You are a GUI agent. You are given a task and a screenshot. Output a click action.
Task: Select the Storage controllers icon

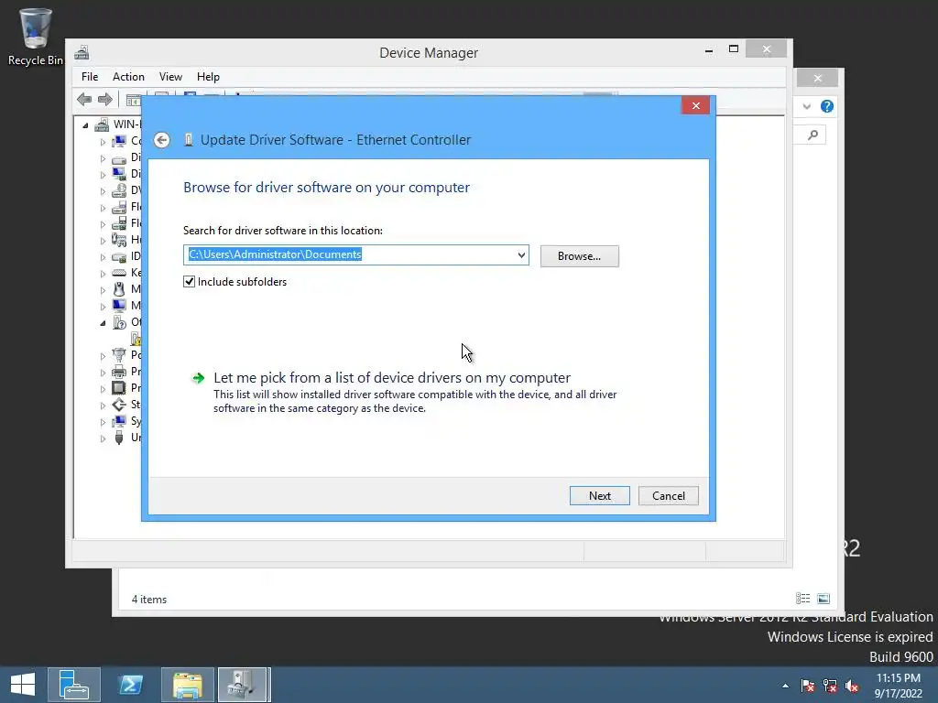point(119,405)
